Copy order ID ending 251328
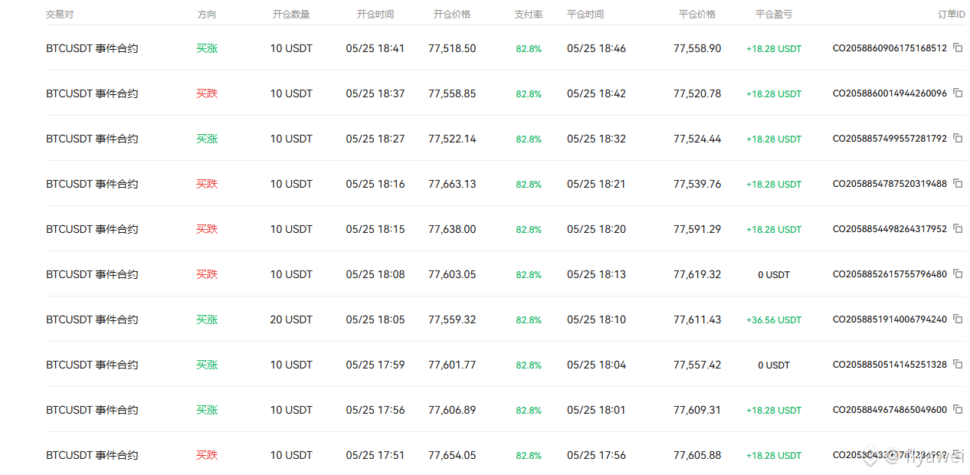 point(958,364)
